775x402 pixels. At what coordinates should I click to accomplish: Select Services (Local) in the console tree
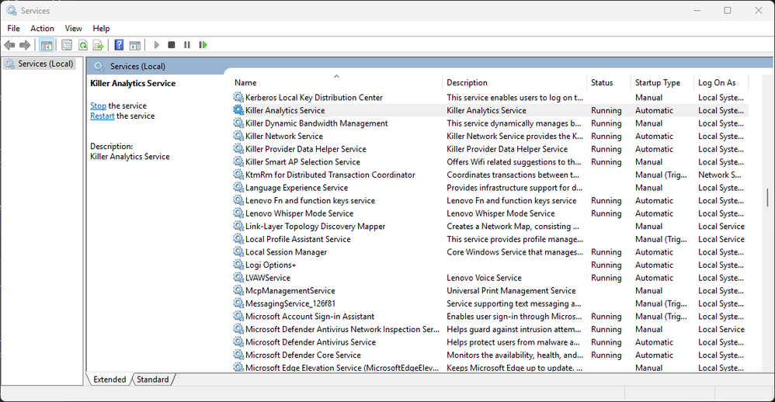pos(45,64)
